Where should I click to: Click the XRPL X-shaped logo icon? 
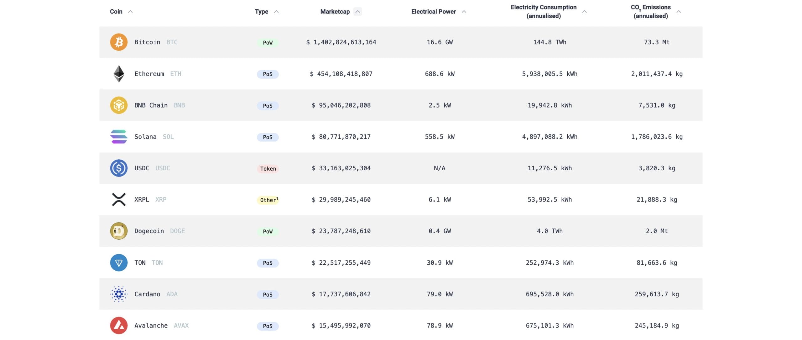point(119,199)
